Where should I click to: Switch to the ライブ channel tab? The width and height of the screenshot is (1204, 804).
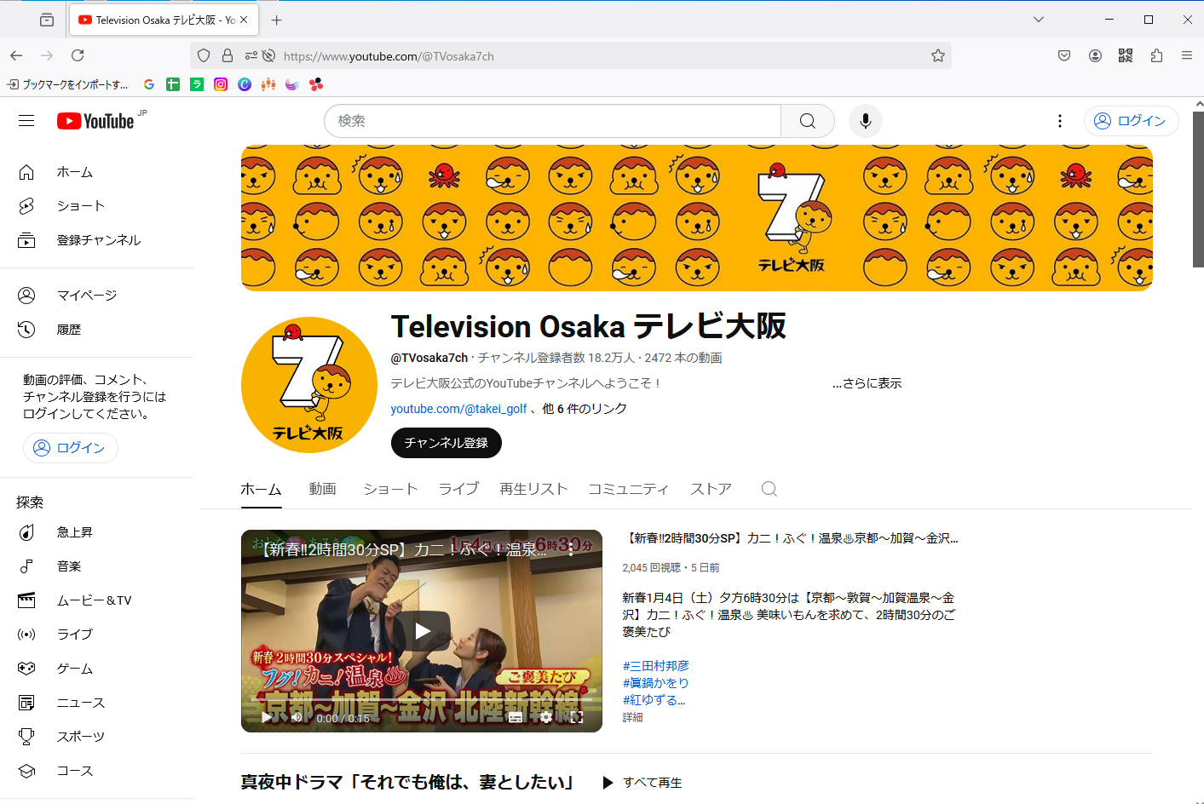click(x=458, y=489)
